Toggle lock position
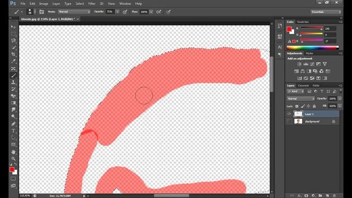352x198 pixels. 309,106
